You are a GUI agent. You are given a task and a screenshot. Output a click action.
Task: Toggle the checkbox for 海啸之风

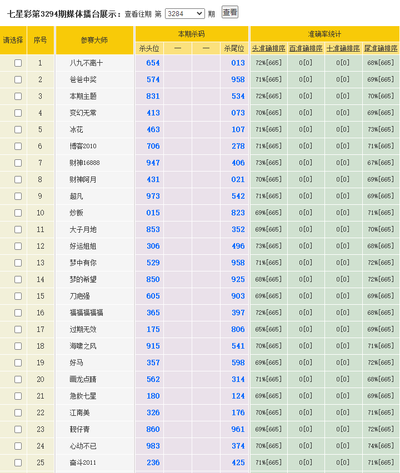point(18,346)
